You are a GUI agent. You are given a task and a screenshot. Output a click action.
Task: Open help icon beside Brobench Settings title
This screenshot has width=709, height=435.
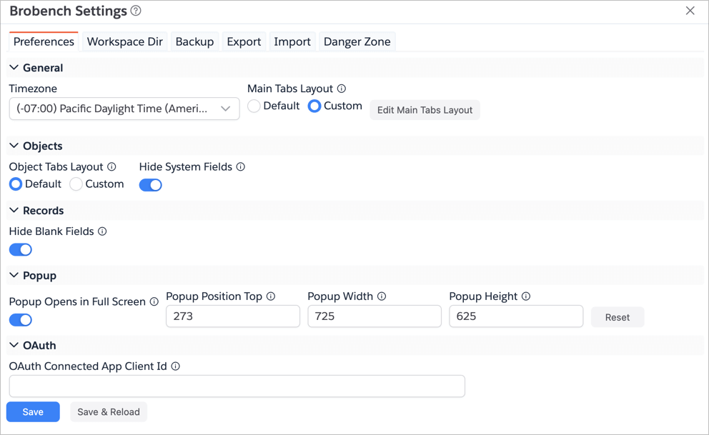(x=136, y=11)
